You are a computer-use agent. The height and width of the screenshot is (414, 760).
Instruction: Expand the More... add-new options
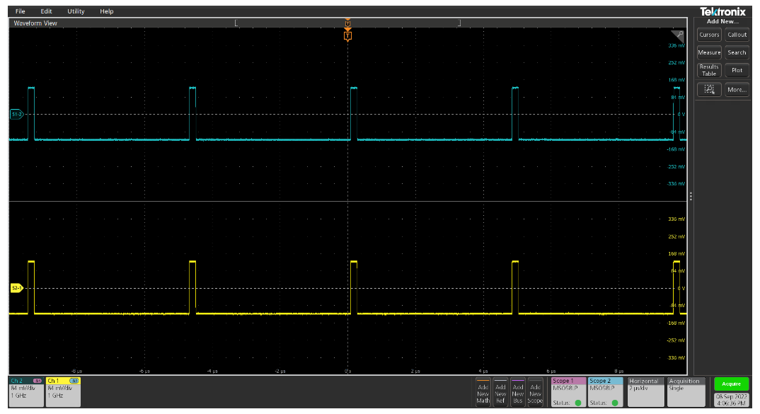pyautogui.click(x=737, y=90)
